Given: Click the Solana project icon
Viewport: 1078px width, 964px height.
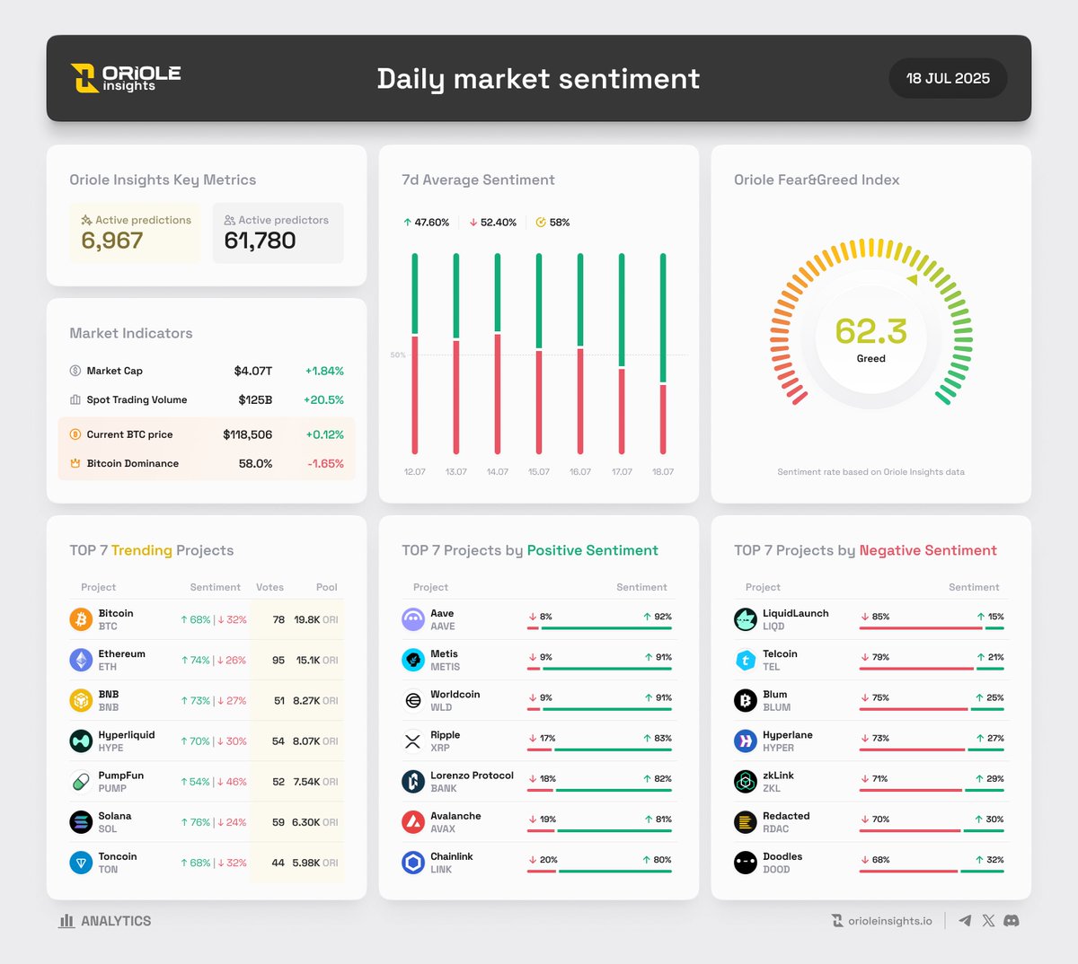Looking at the screenshot, I should pos(81,821).
